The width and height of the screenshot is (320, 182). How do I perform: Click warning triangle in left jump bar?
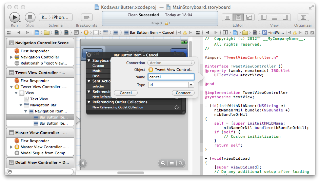pos(185,32)
